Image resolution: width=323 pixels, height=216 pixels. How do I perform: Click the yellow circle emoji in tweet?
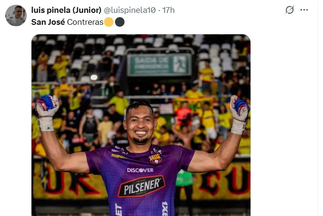pyautogui.click(x=109, y=22)
